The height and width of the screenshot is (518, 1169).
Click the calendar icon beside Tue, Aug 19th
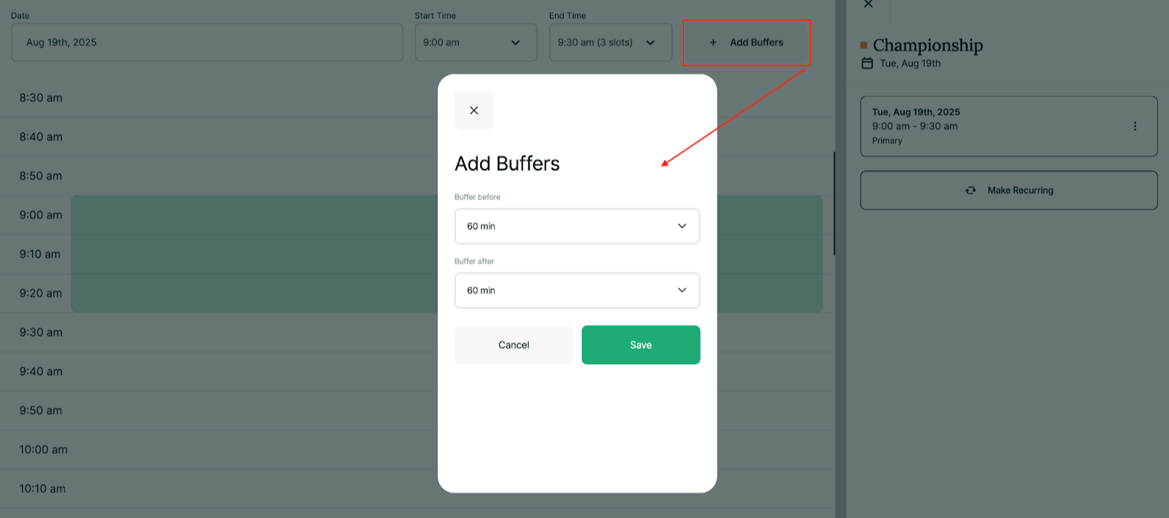point(867,63)
